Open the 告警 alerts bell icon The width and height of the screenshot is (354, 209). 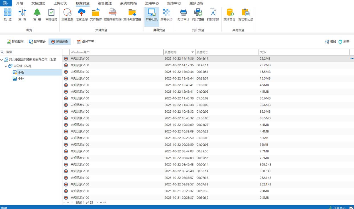pyautogui.click(x=37, y=15)
